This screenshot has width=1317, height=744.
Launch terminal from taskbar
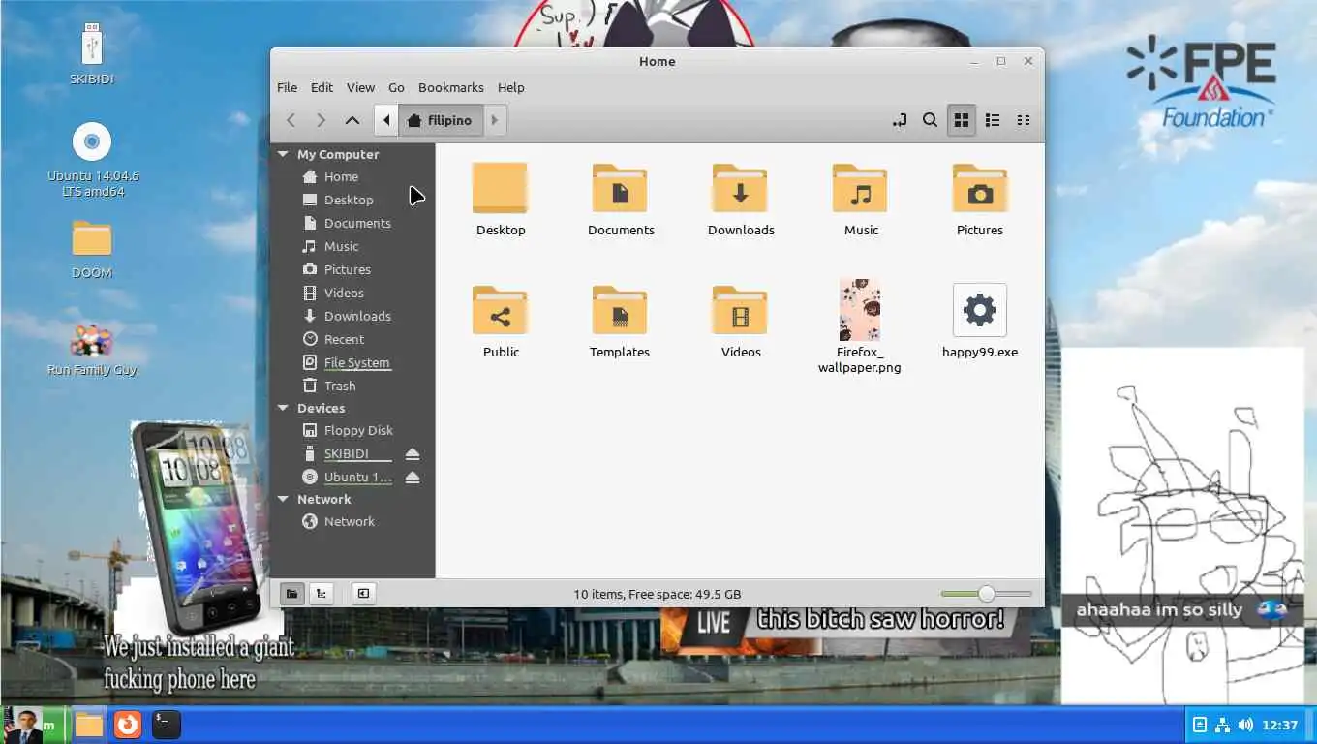pyautogui.click(x=167, y=725)
